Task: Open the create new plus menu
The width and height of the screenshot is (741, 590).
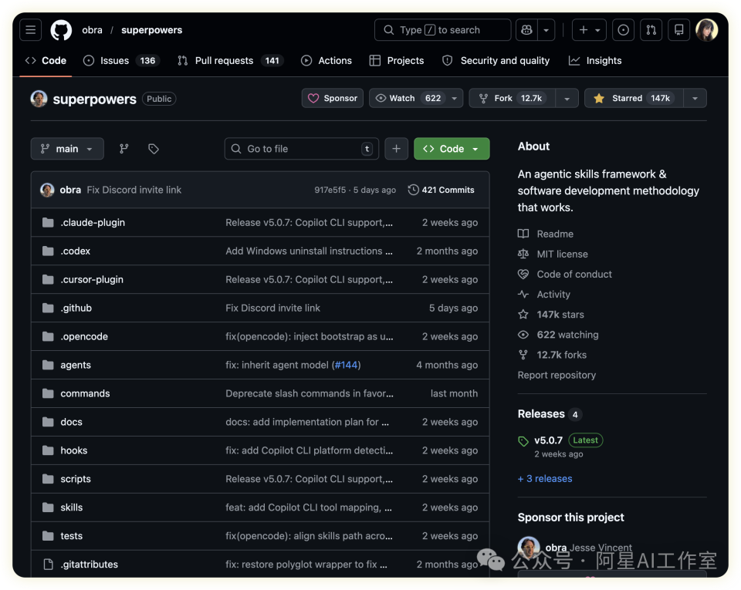Action: pyautogui.click(x=589, y=30)
